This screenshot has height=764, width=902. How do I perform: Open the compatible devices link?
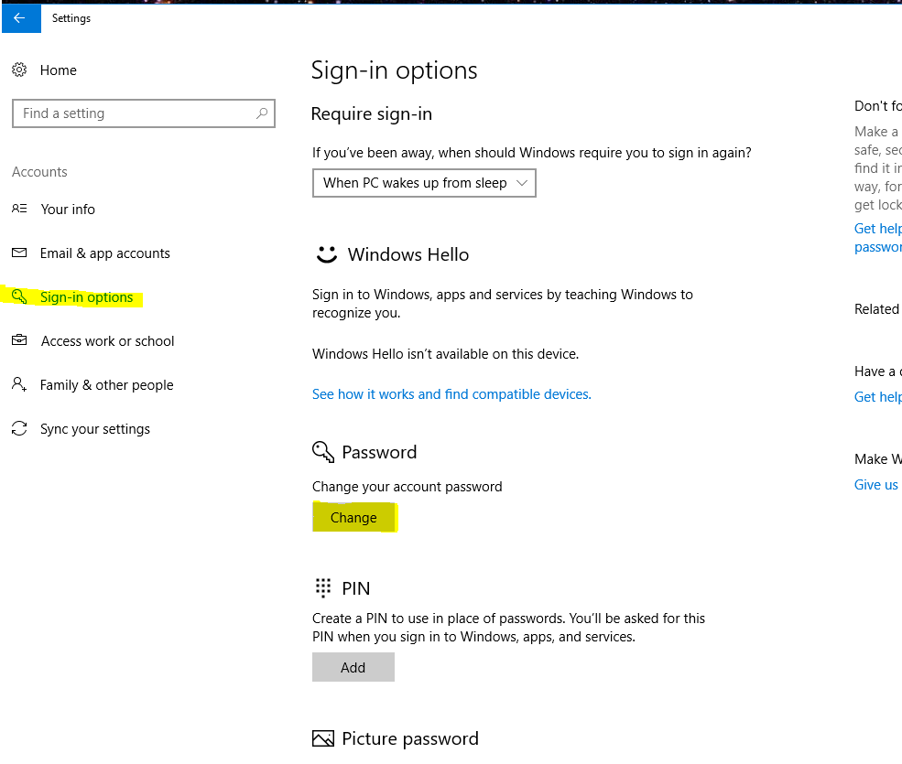tap(451, 394)
